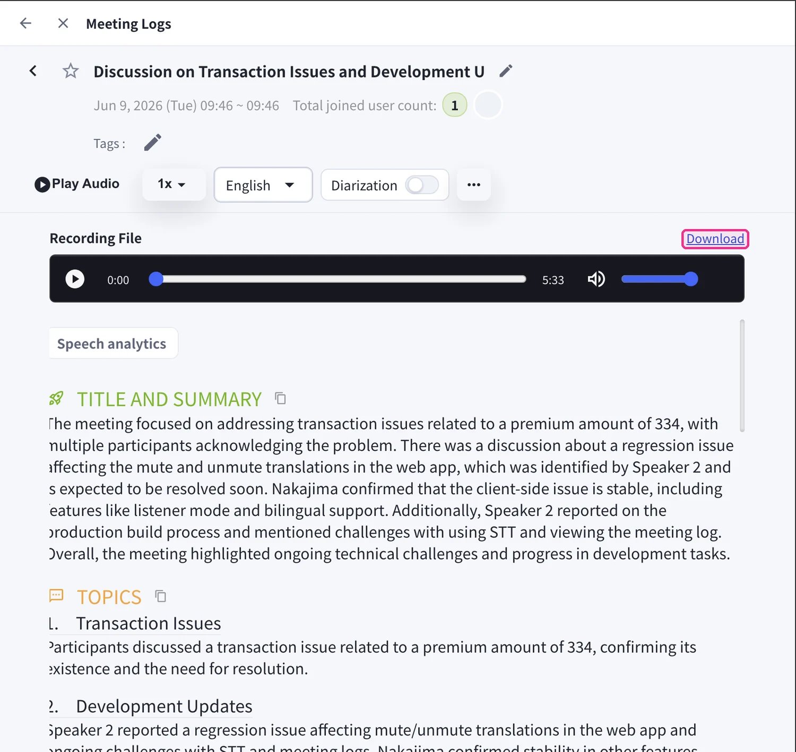
Task: Click the Recording File label
Action: (96, 238)
